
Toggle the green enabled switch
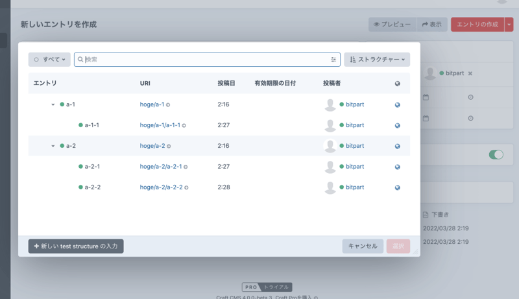496,154
